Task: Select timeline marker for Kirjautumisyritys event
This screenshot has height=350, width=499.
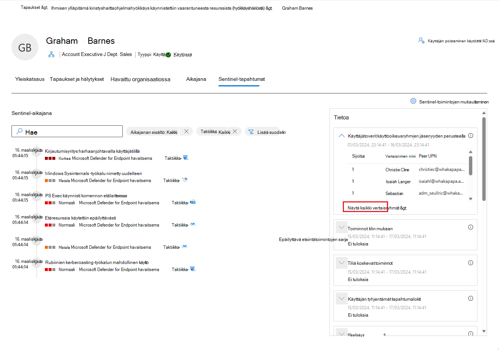Action: pyautogui.click(x=36, y=151)
